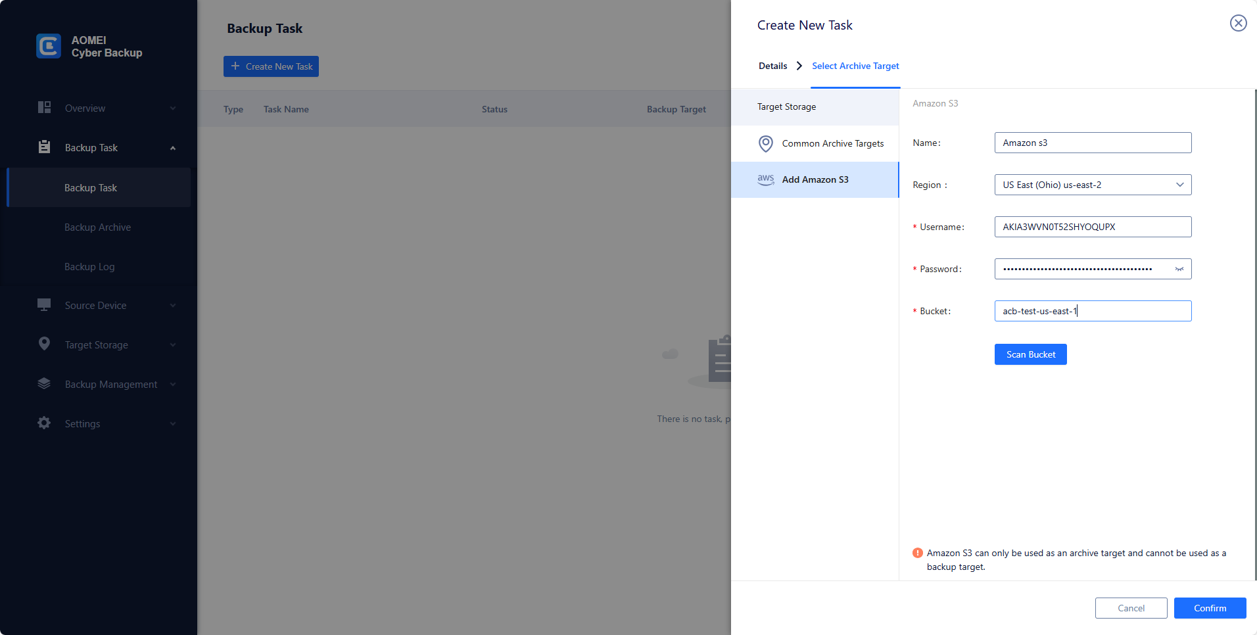1257x635 pixels.
Task: Expand the Backup Management sidebar section
Action: [x=173, y=385]
